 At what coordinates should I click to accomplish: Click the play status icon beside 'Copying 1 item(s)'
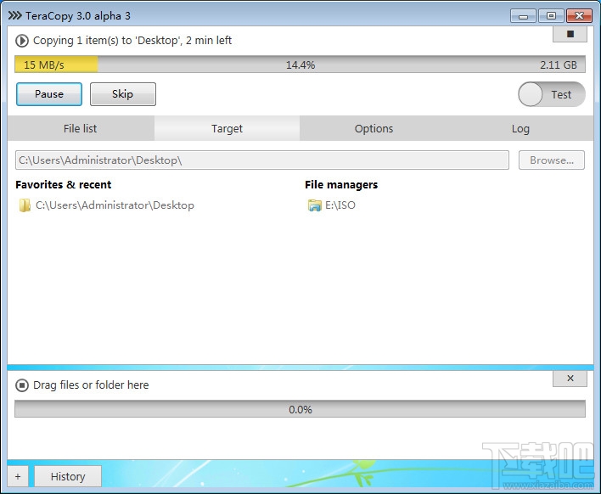click(x=22, y=41)
